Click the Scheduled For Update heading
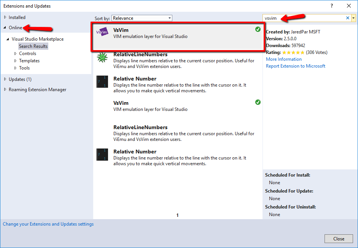 coord(289,191)
